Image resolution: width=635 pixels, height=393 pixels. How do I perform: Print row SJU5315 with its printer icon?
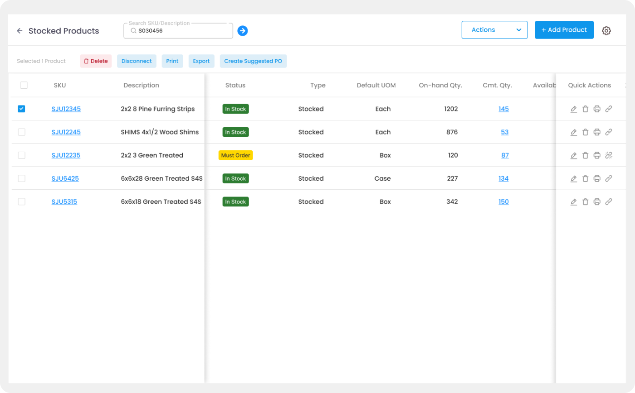(x=597, y=201)
